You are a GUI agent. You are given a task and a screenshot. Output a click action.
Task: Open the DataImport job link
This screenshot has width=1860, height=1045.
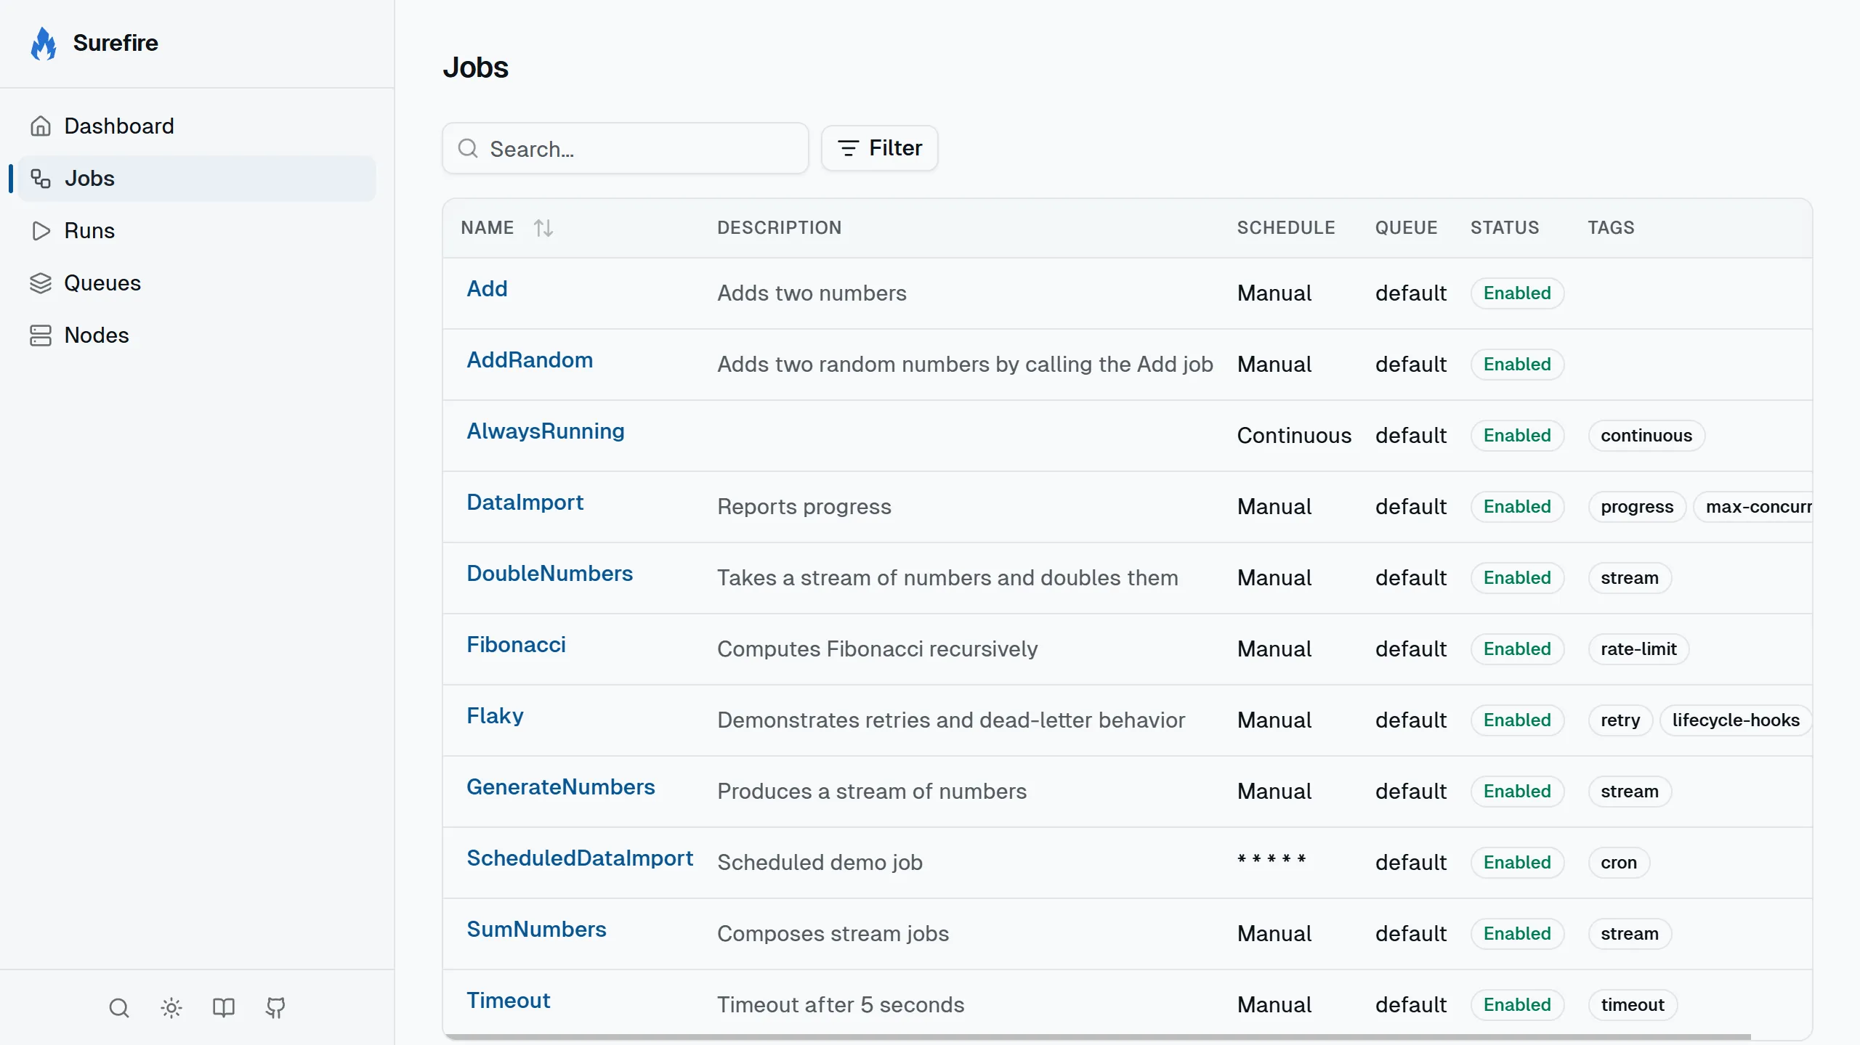pyautogui.click(x=525, y=502)
